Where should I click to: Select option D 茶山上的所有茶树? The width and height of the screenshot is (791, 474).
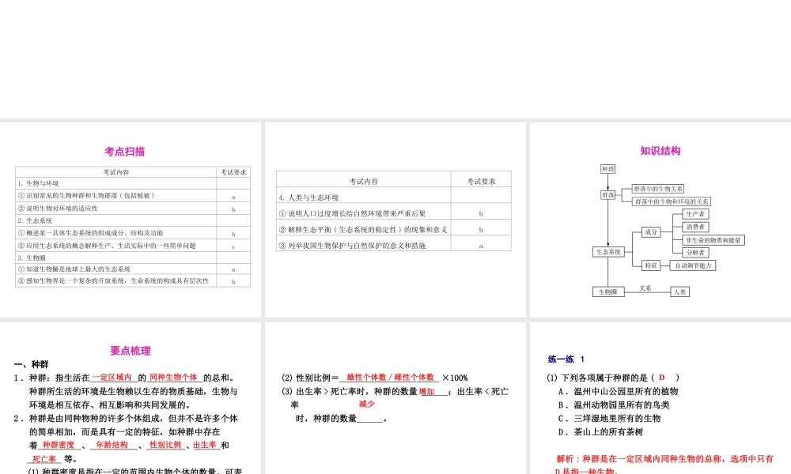tap(601, 432)
